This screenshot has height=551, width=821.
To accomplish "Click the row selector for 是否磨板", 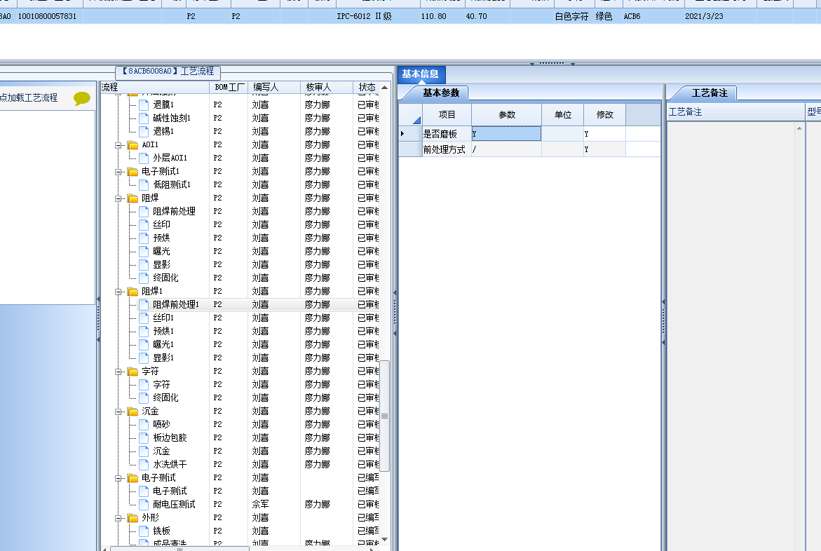I will pos(410,134).
